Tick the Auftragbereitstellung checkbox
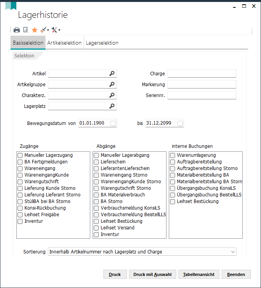The height and width of the screenshot is (288, 261). click(172, 162)
